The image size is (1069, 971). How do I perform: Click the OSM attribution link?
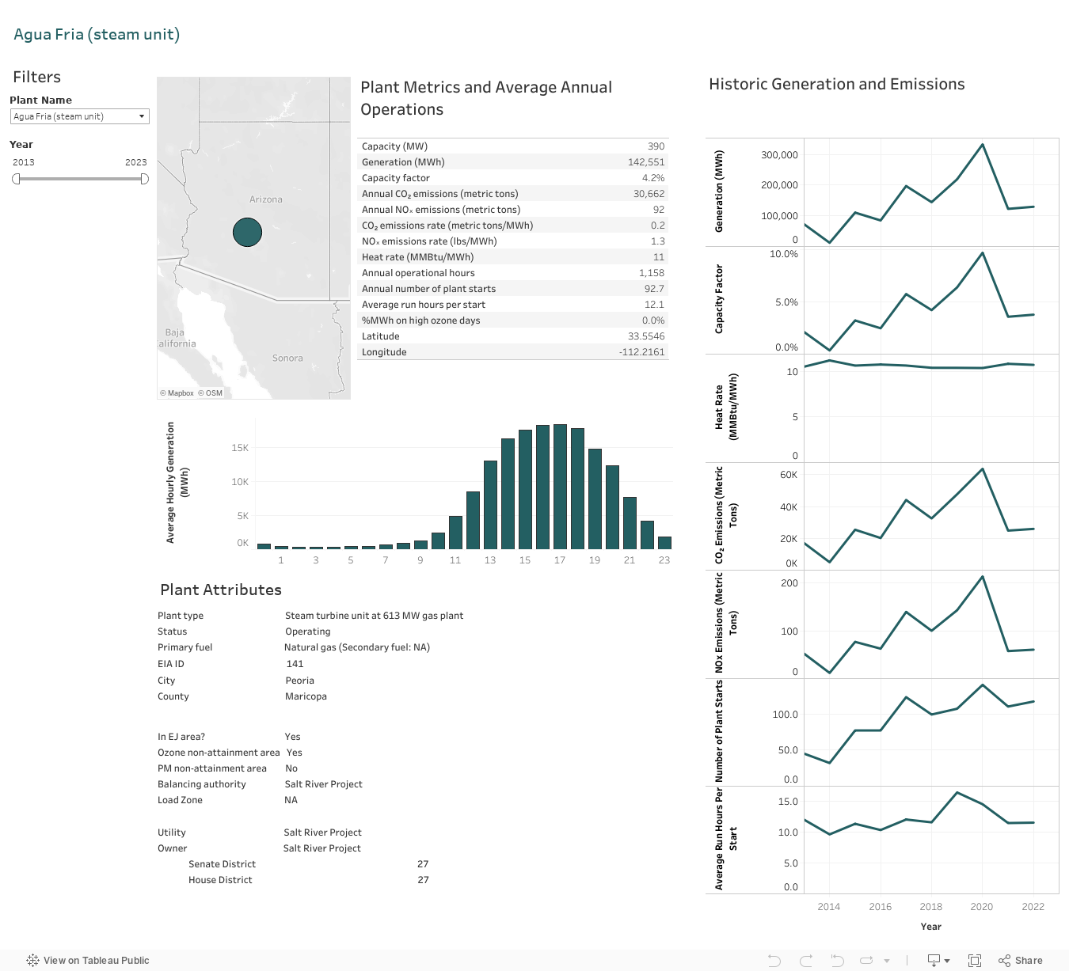pos(210,393)
